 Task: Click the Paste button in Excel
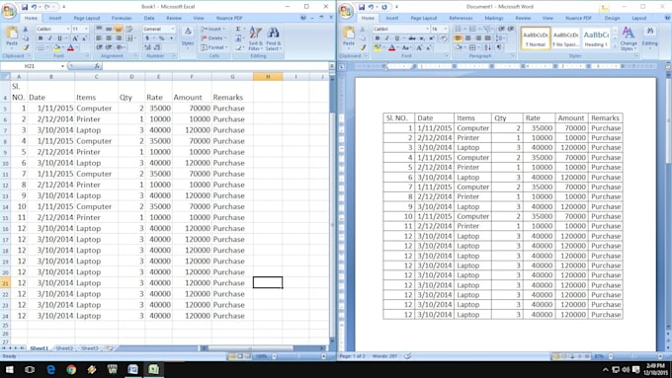click(x=12, y=38)
